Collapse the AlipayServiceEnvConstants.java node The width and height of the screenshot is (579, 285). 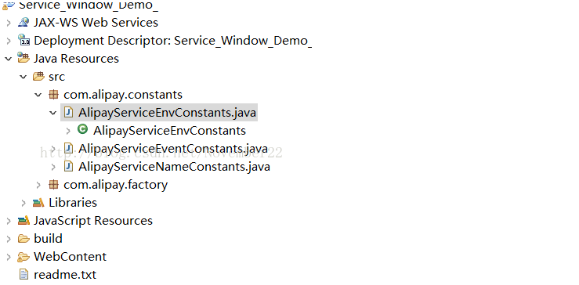tap(53, 113)
